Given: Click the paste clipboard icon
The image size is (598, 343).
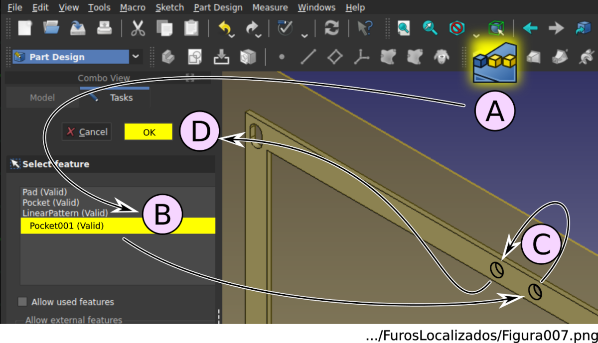Looking at the screenshot, I should click(191, 28).
